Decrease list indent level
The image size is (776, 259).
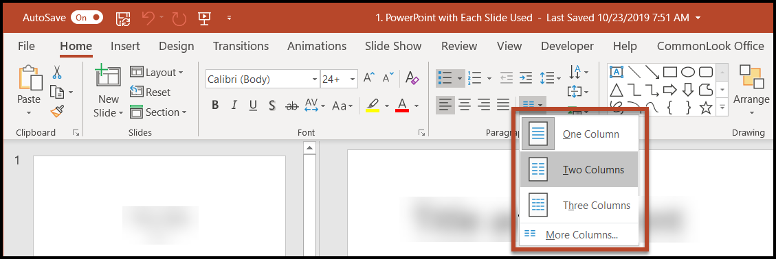coord(507,78)
